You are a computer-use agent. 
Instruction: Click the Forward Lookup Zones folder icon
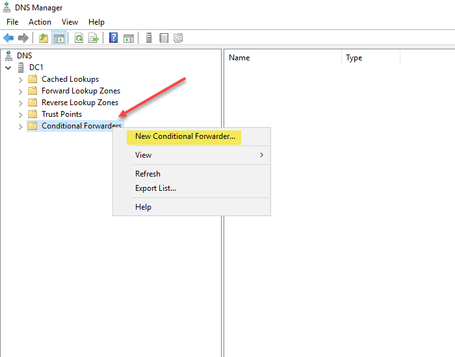coord(32,91)
